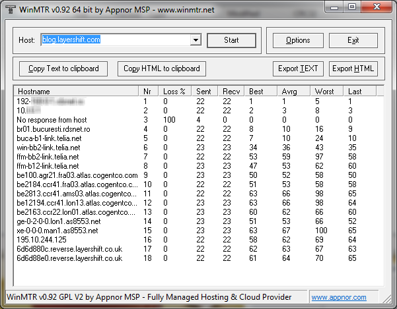Click the Nr column header
Image resolution: width=397 pixels, height=309 pixels.
tap(149, 91)
